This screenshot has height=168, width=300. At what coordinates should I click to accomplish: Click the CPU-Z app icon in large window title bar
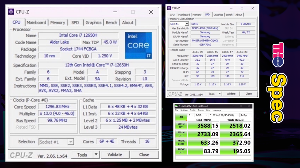click(11, 12)
